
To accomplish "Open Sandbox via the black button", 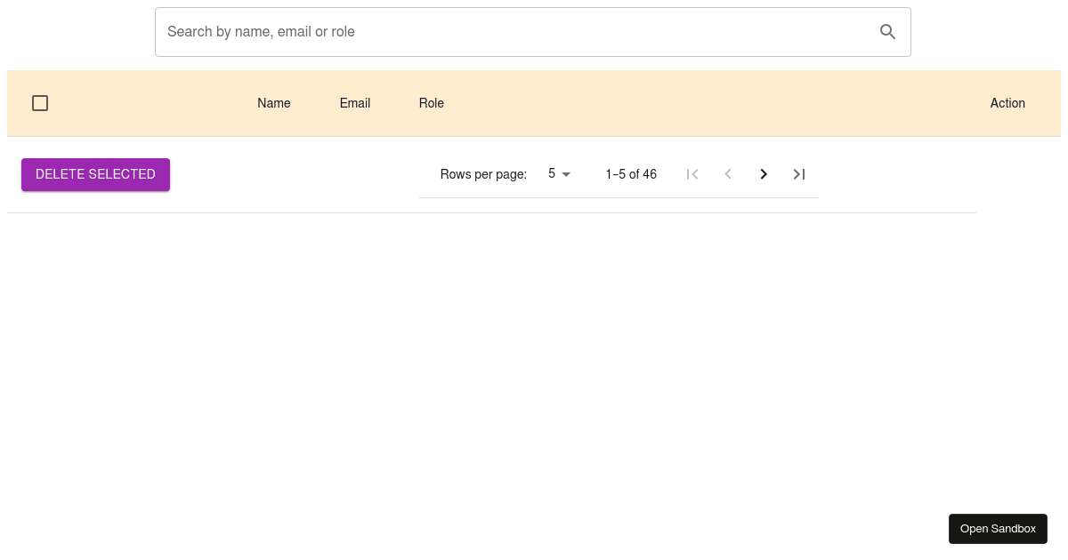I will coord(998,529).
